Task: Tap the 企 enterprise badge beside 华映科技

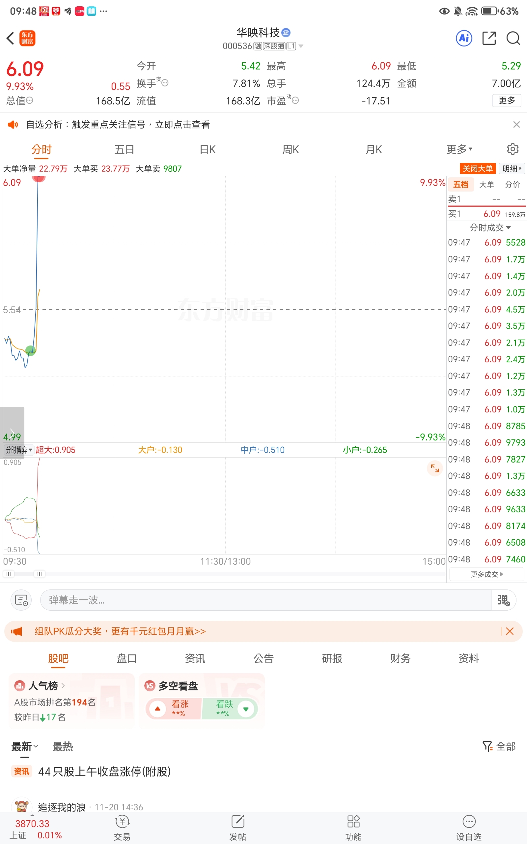Action: tap(286, 32)
